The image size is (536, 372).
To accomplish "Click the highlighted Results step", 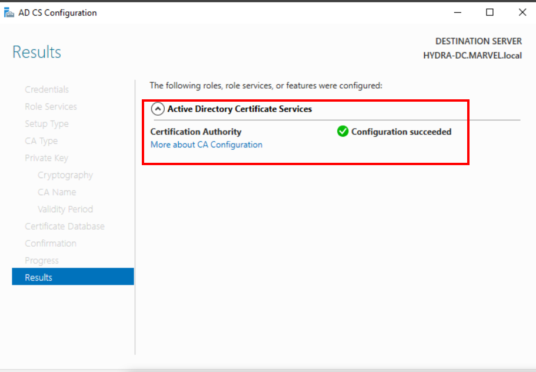I will [39, 277].
